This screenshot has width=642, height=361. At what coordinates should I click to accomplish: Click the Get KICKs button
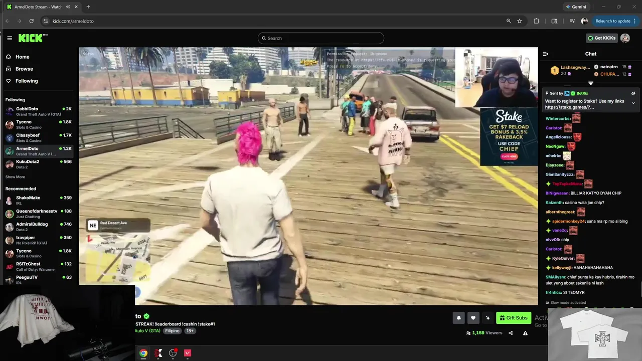601,38
